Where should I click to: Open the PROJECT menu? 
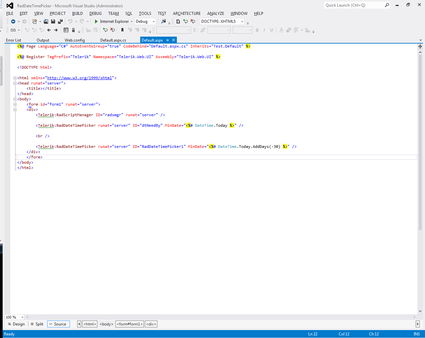pyautogui.click(x=58, y=14)
